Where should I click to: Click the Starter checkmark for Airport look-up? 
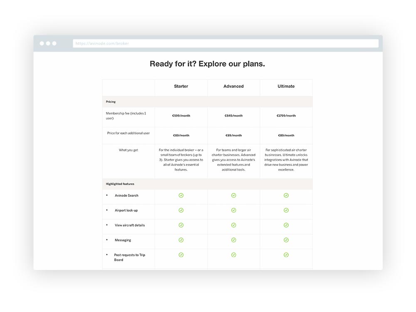181,210
